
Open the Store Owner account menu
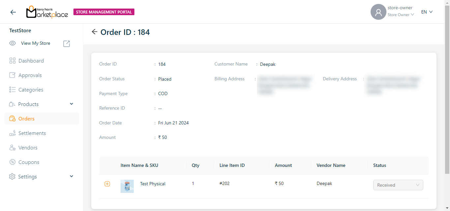click(x=401, y=15)
